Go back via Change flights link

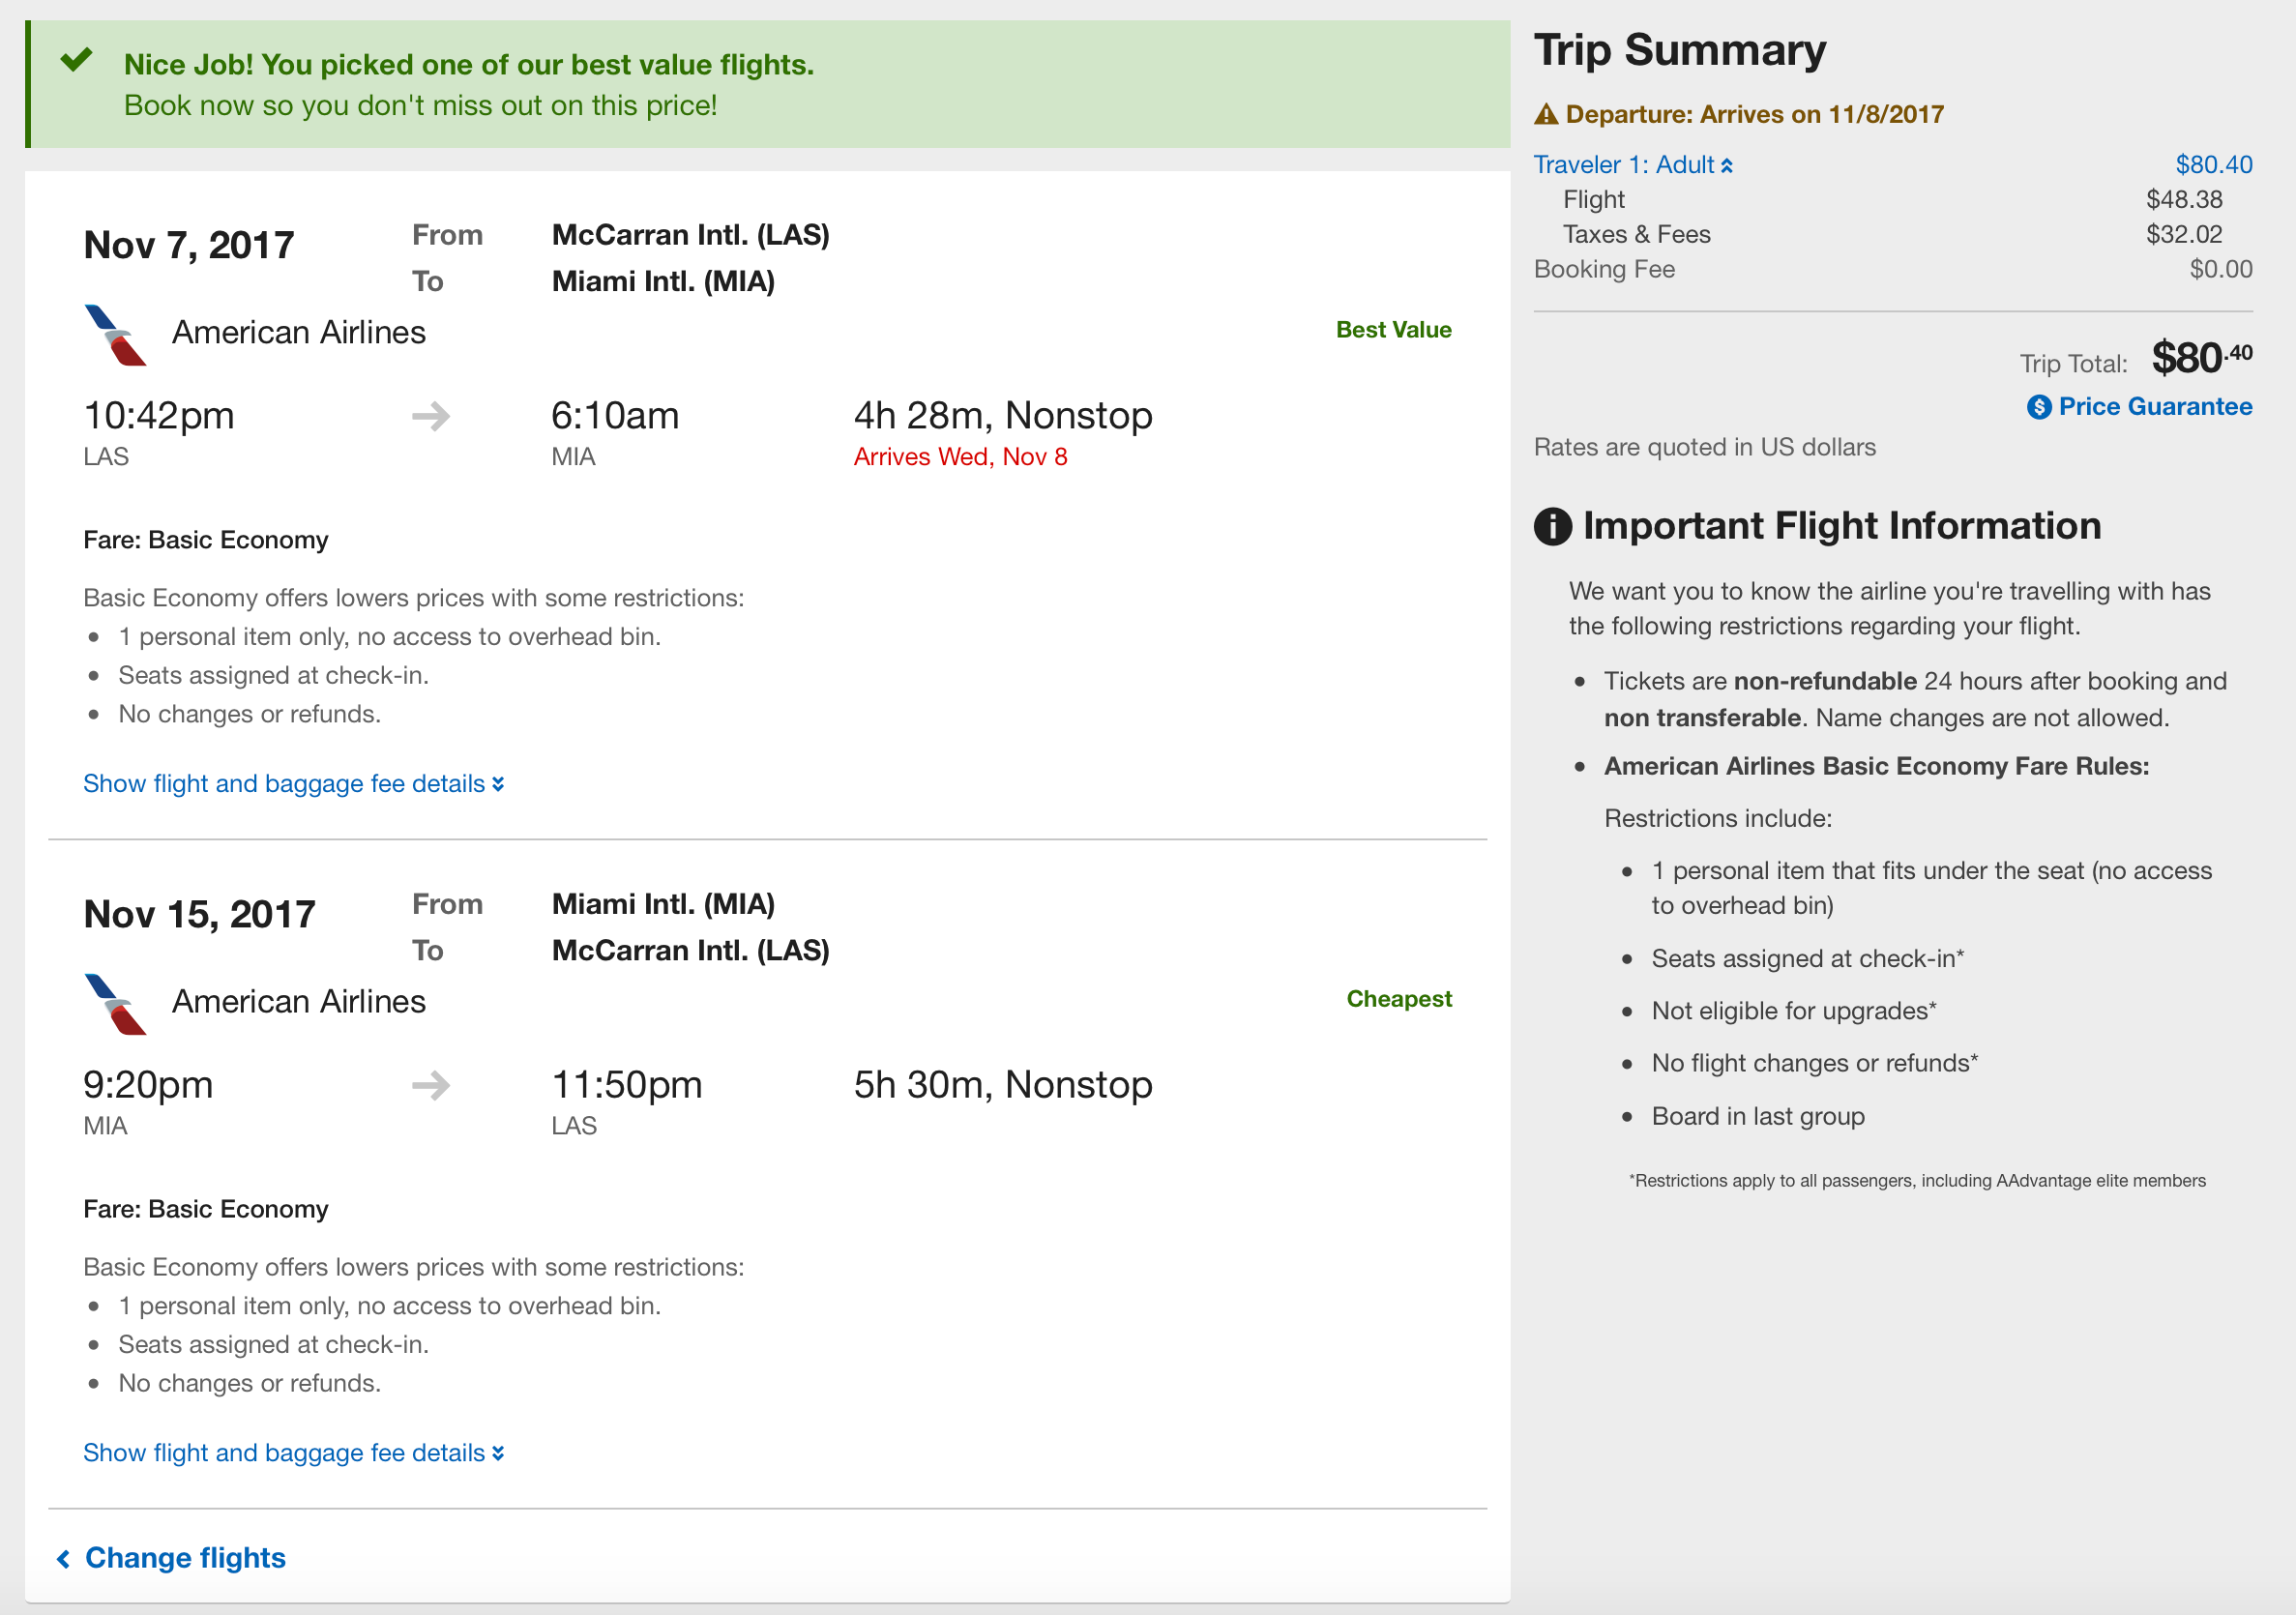tap(185, 1558)
